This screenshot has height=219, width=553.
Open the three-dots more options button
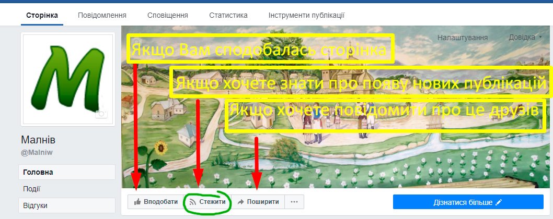294,202
